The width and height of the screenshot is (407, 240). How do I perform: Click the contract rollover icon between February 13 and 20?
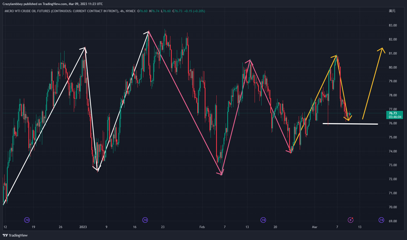263,220
